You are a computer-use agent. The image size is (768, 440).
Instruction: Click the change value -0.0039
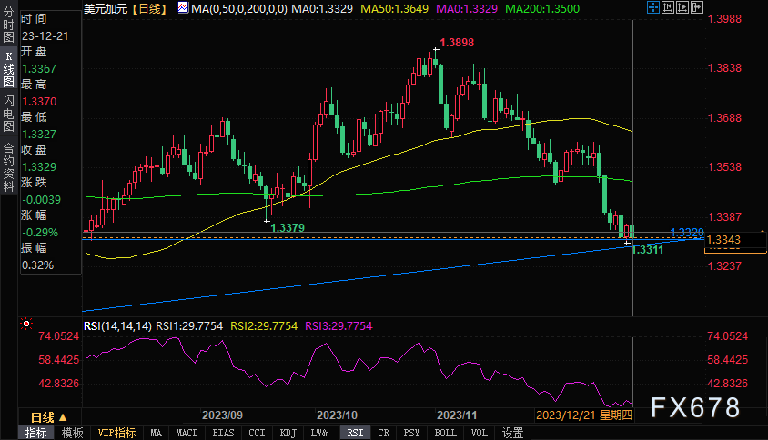[x=41, y=200]
